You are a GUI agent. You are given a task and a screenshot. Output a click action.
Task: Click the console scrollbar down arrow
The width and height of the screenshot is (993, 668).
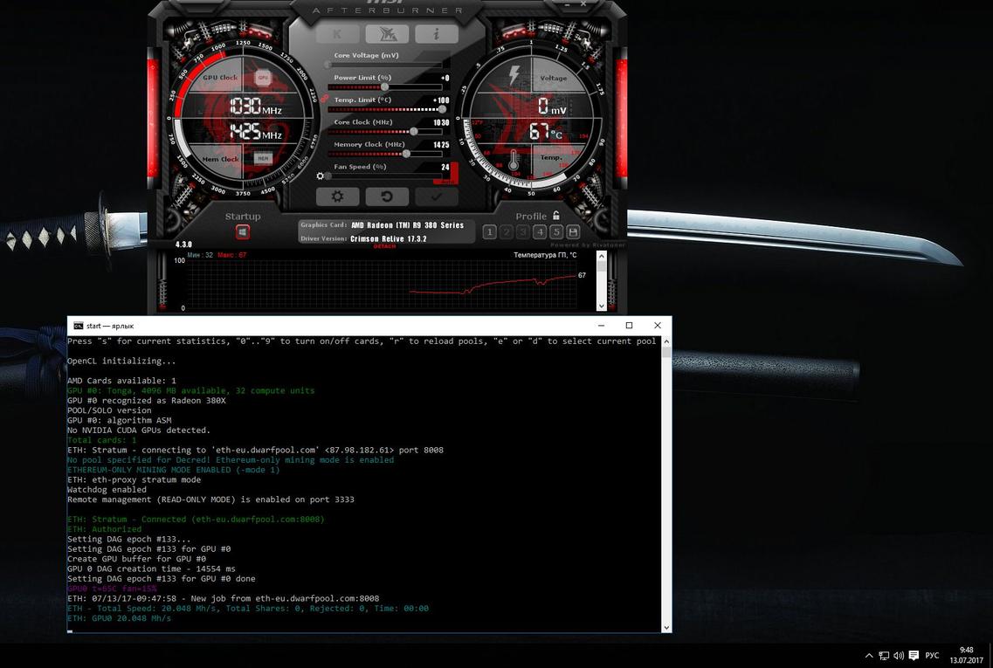pos(666,628)
